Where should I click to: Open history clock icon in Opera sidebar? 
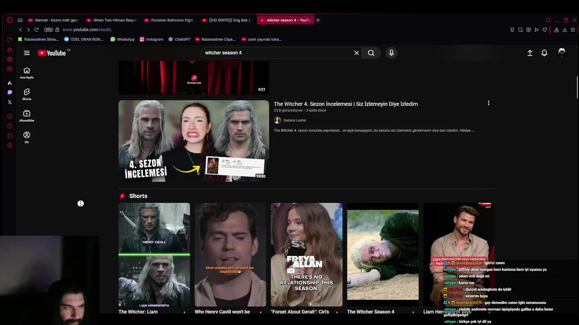click(x=10, y=126)
